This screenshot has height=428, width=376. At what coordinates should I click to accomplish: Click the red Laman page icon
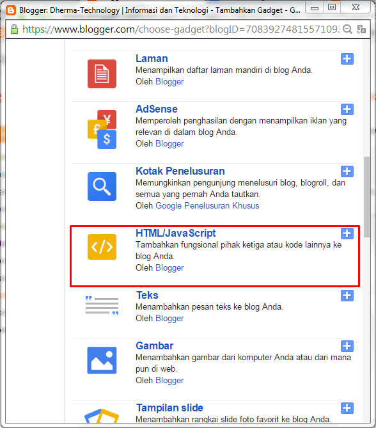pos(102,74)
